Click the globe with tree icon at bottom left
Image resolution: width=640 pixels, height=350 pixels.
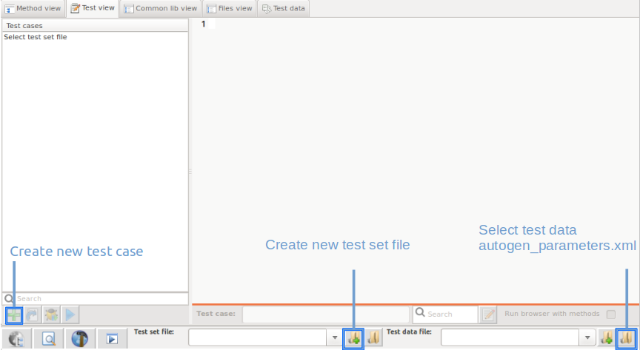tap(17, 338)
